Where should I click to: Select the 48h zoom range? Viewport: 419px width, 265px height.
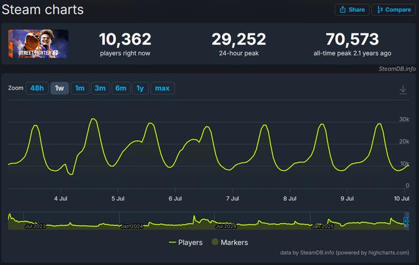tap(37, 88)
